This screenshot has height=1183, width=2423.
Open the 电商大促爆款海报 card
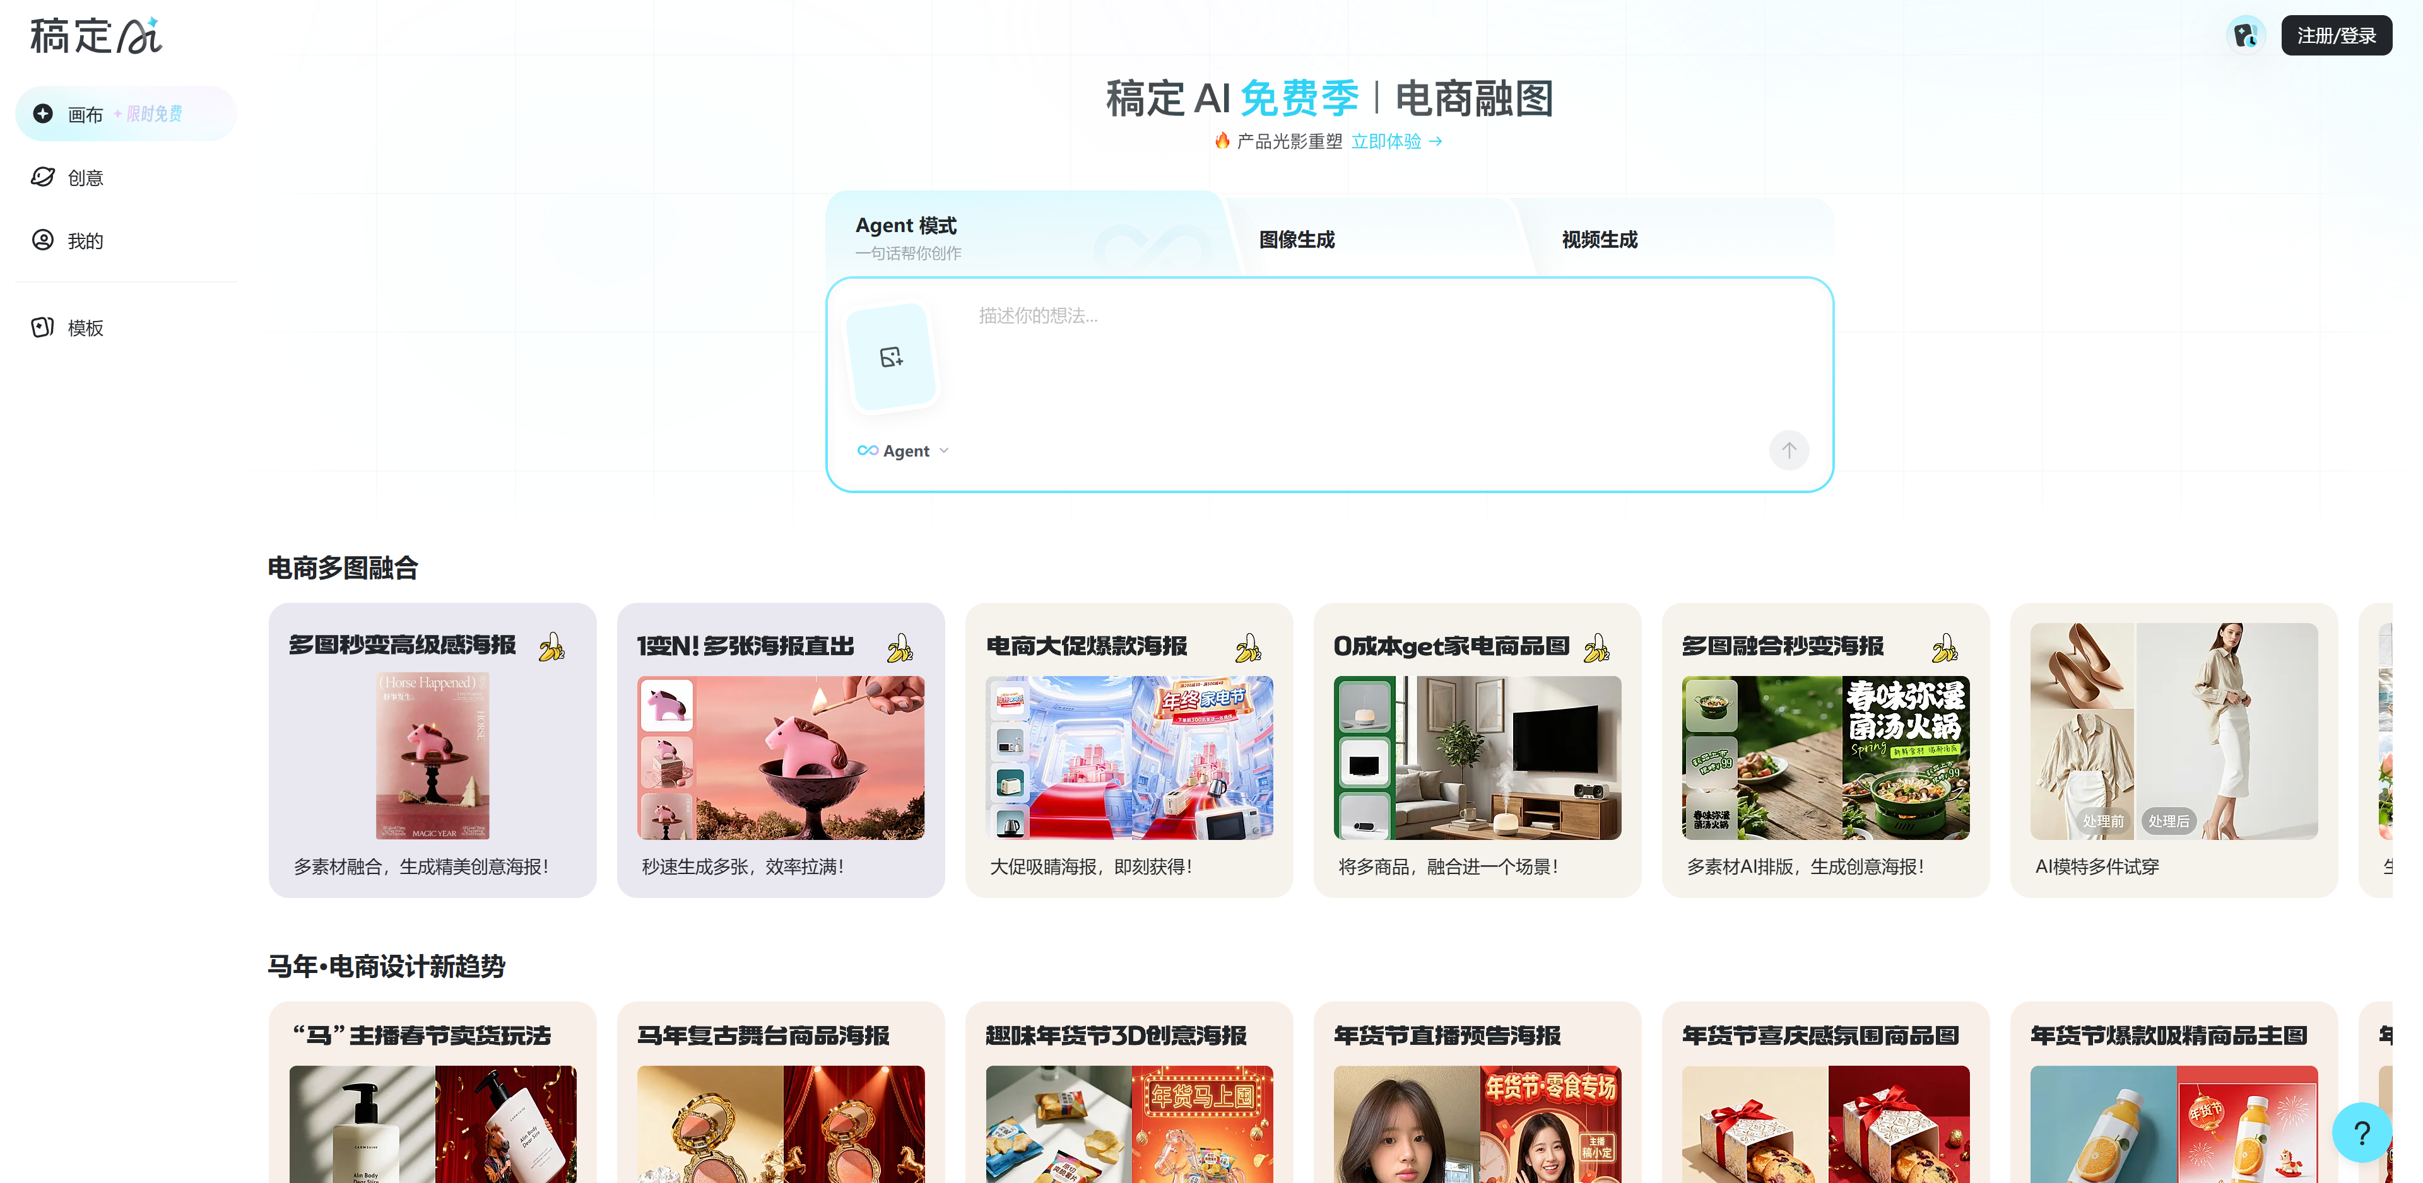(1129, 750)
